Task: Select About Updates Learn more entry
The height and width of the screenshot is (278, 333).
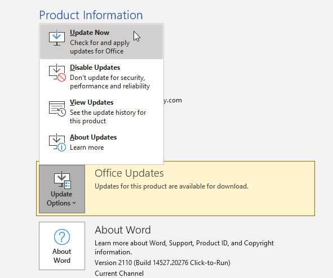Action: coord(101,142)
